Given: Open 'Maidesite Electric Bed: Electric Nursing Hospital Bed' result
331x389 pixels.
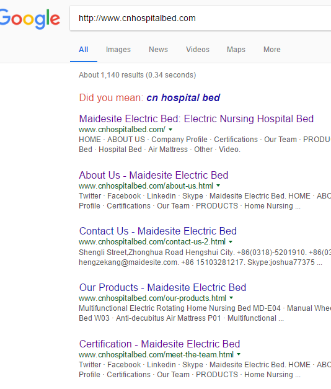Looking at the screenshot, I should (x=196, y=119).
